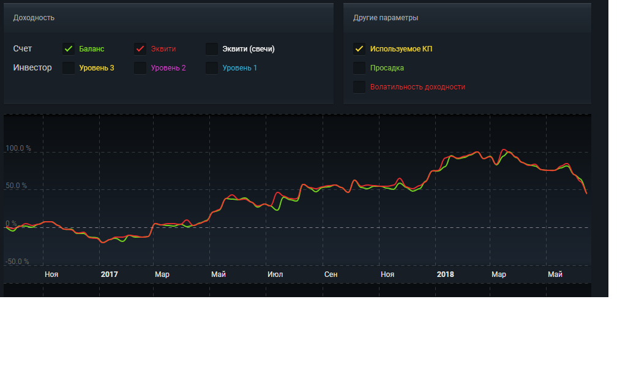Screen dimensions: 617x386
Task: Disable the red Эквити checkbox
Action: (x=140, y=49)
